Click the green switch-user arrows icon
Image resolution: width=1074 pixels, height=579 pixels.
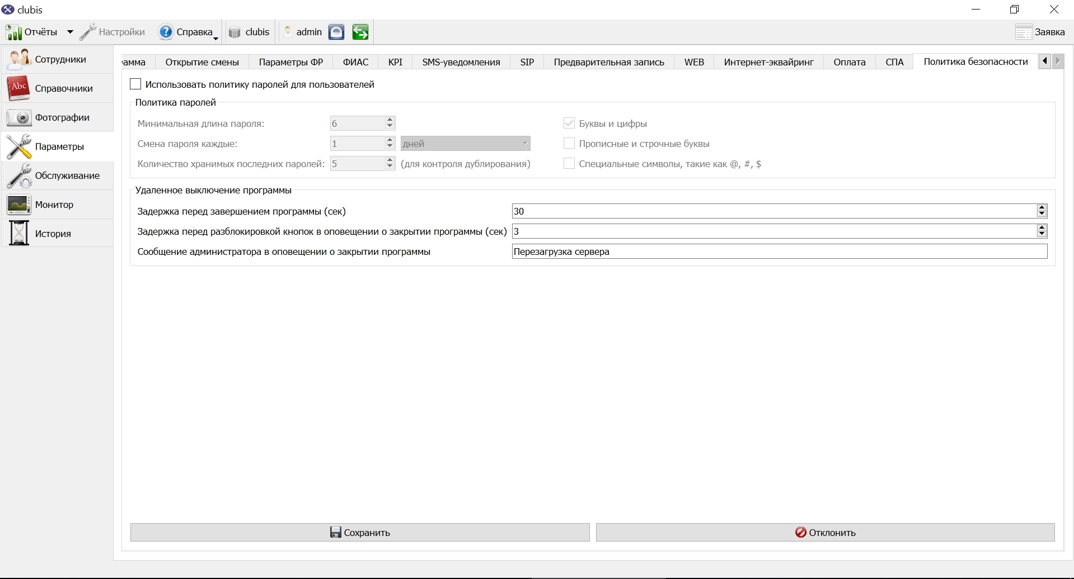[360, 32]
